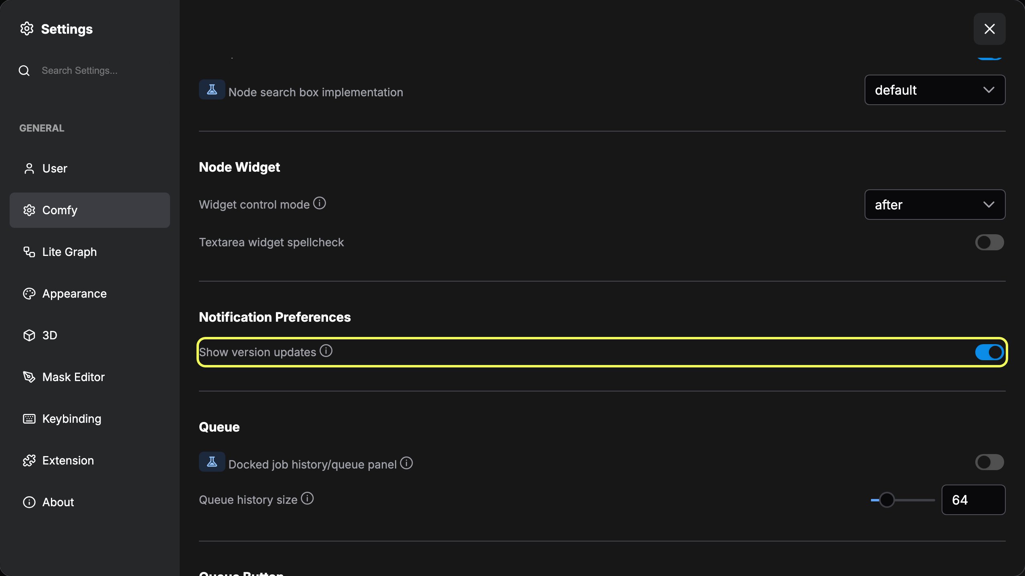Open Node search box implementation dropdown
Image resolution: width=1025 pixels, height=576 pixels.
click(x=935, y=90)
